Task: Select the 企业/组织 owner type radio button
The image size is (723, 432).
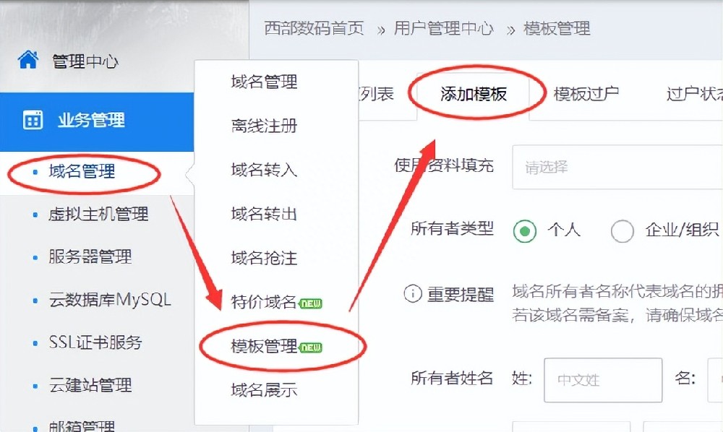Action: [622, 230]
